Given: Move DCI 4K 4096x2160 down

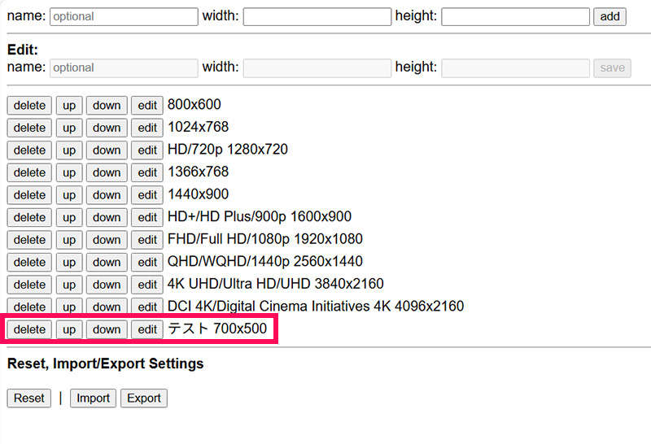Looking at the screenshot, I should 107,307.
